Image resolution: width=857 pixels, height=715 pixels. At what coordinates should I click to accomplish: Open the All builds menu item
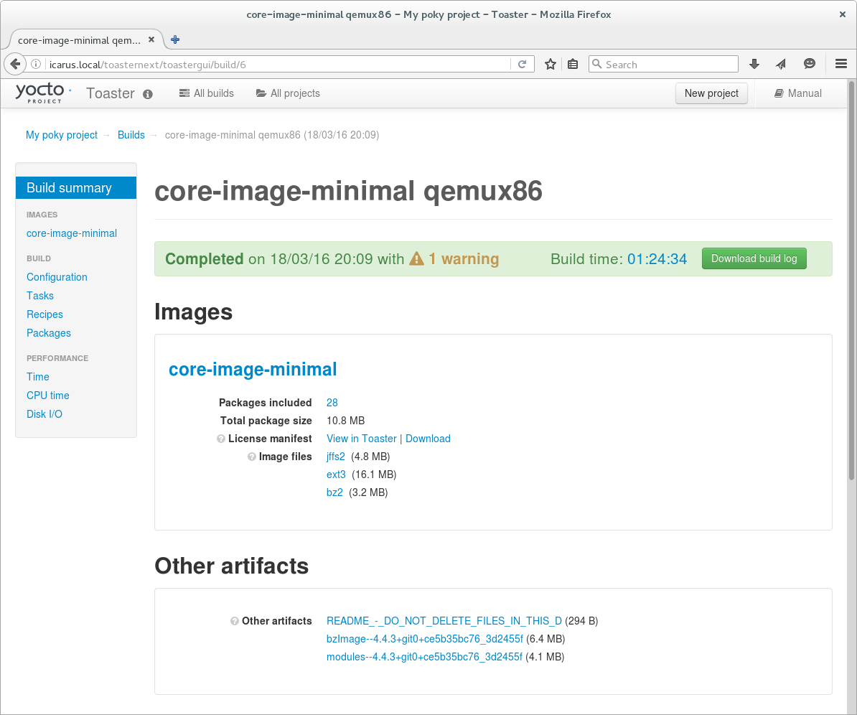(207, 93)
